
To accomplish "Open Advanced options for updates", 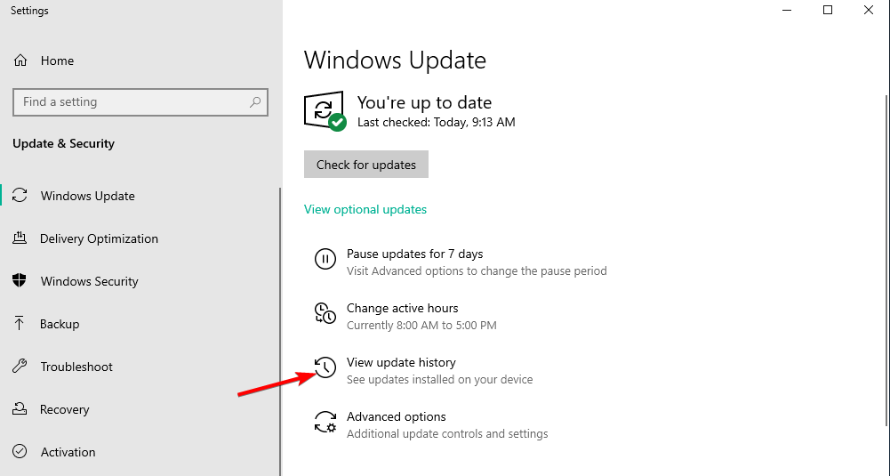I will [x=397, y=416].
